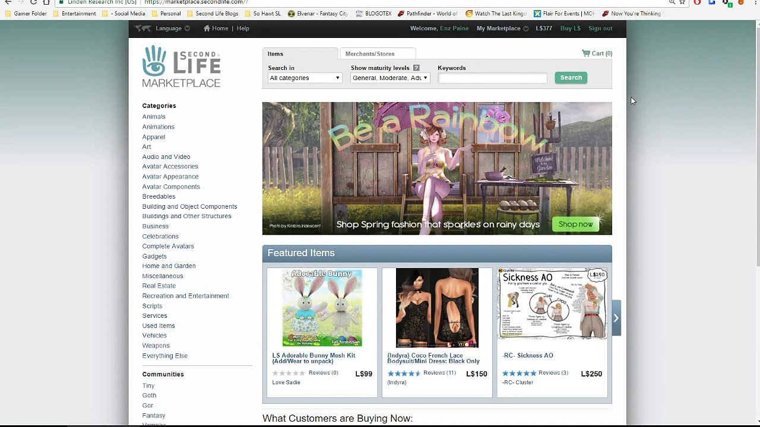
Task: Open the All categories search dropdown
Action: [x=305, y=78]
